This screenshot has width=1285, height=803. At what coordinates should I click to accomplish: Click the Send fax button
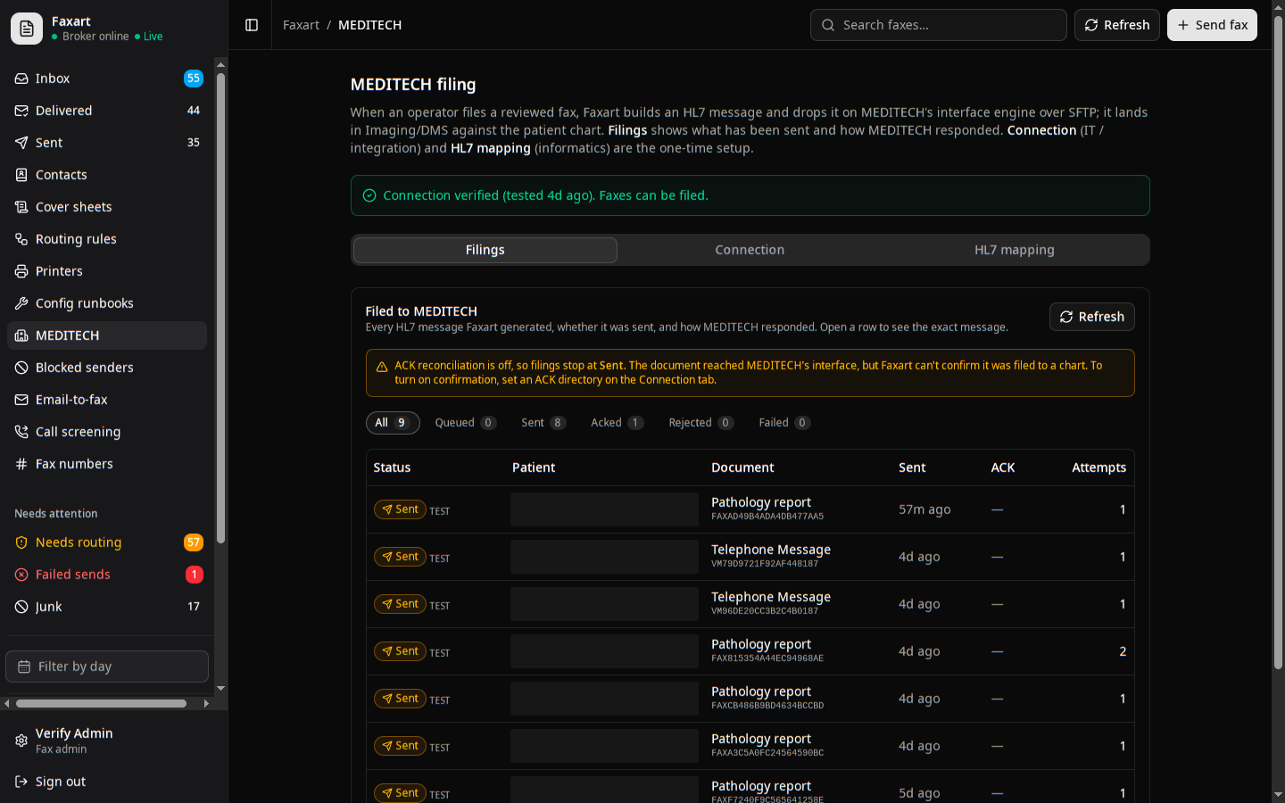1212,25
